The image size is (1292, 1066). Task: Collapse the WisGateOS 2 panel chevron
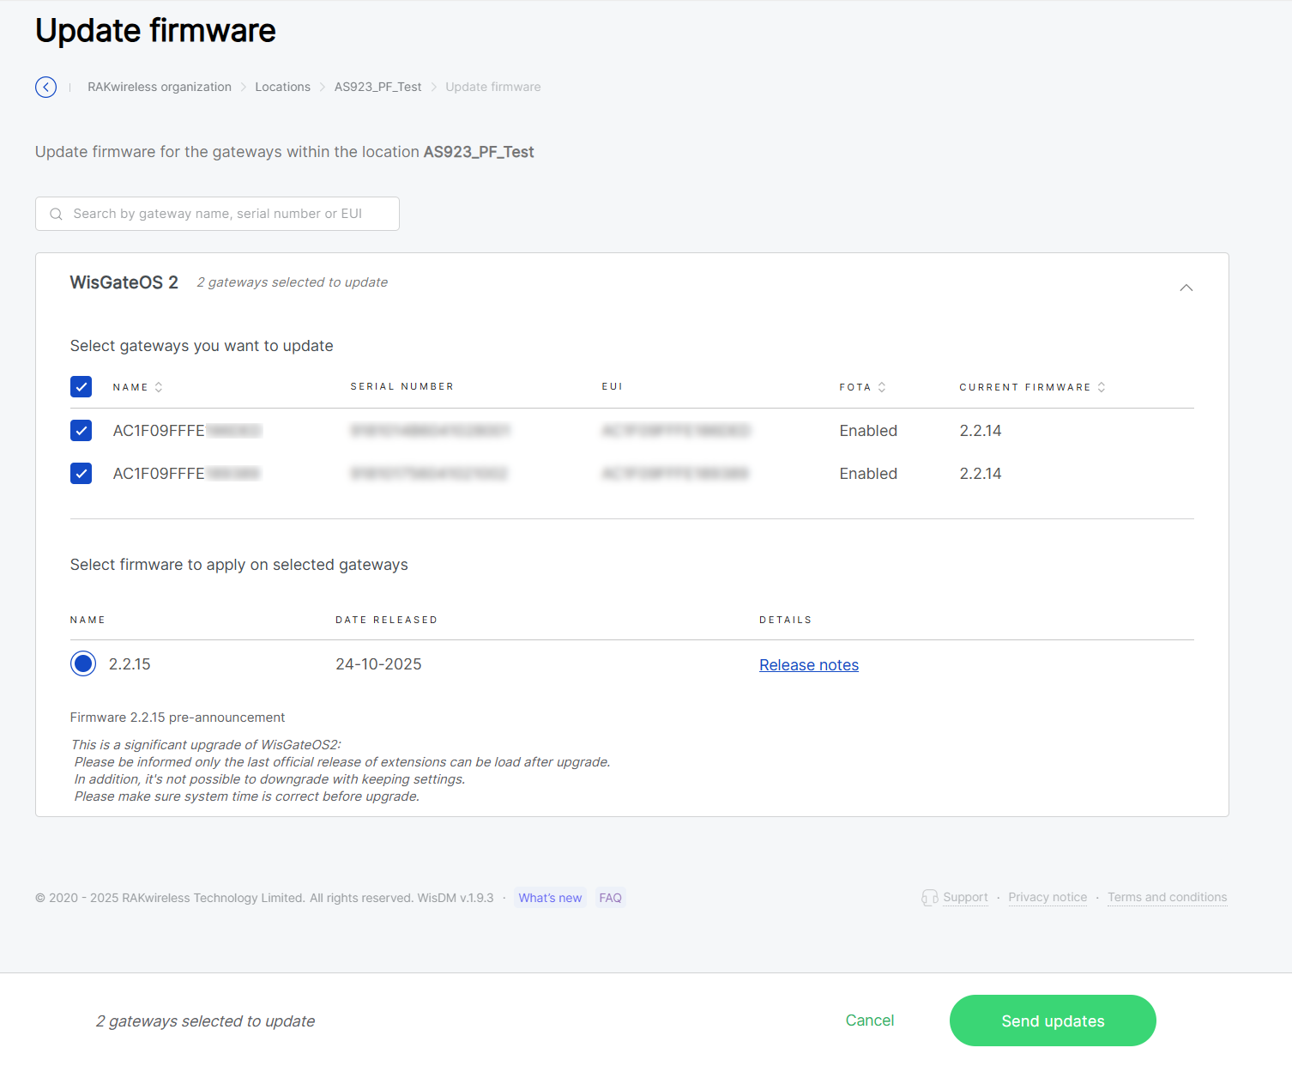pos(1186,288)
